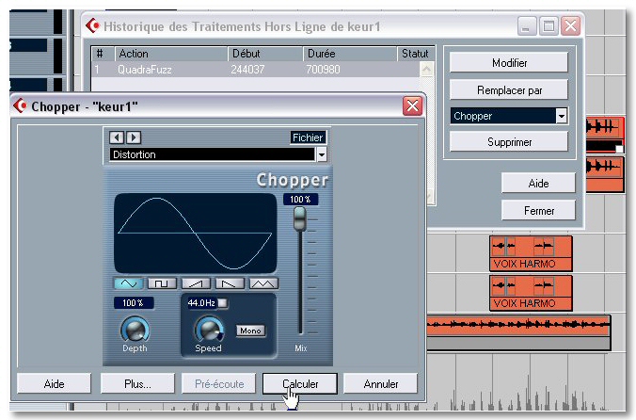This screenshot has width=636, height=420.
Task: Open the Distortion preset dropdown
Action: 322,154
